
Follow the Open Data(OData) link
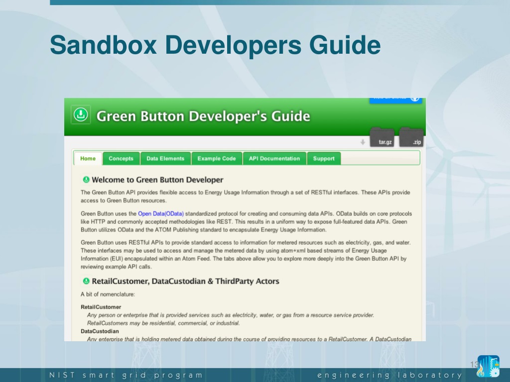tap(161, 214)
